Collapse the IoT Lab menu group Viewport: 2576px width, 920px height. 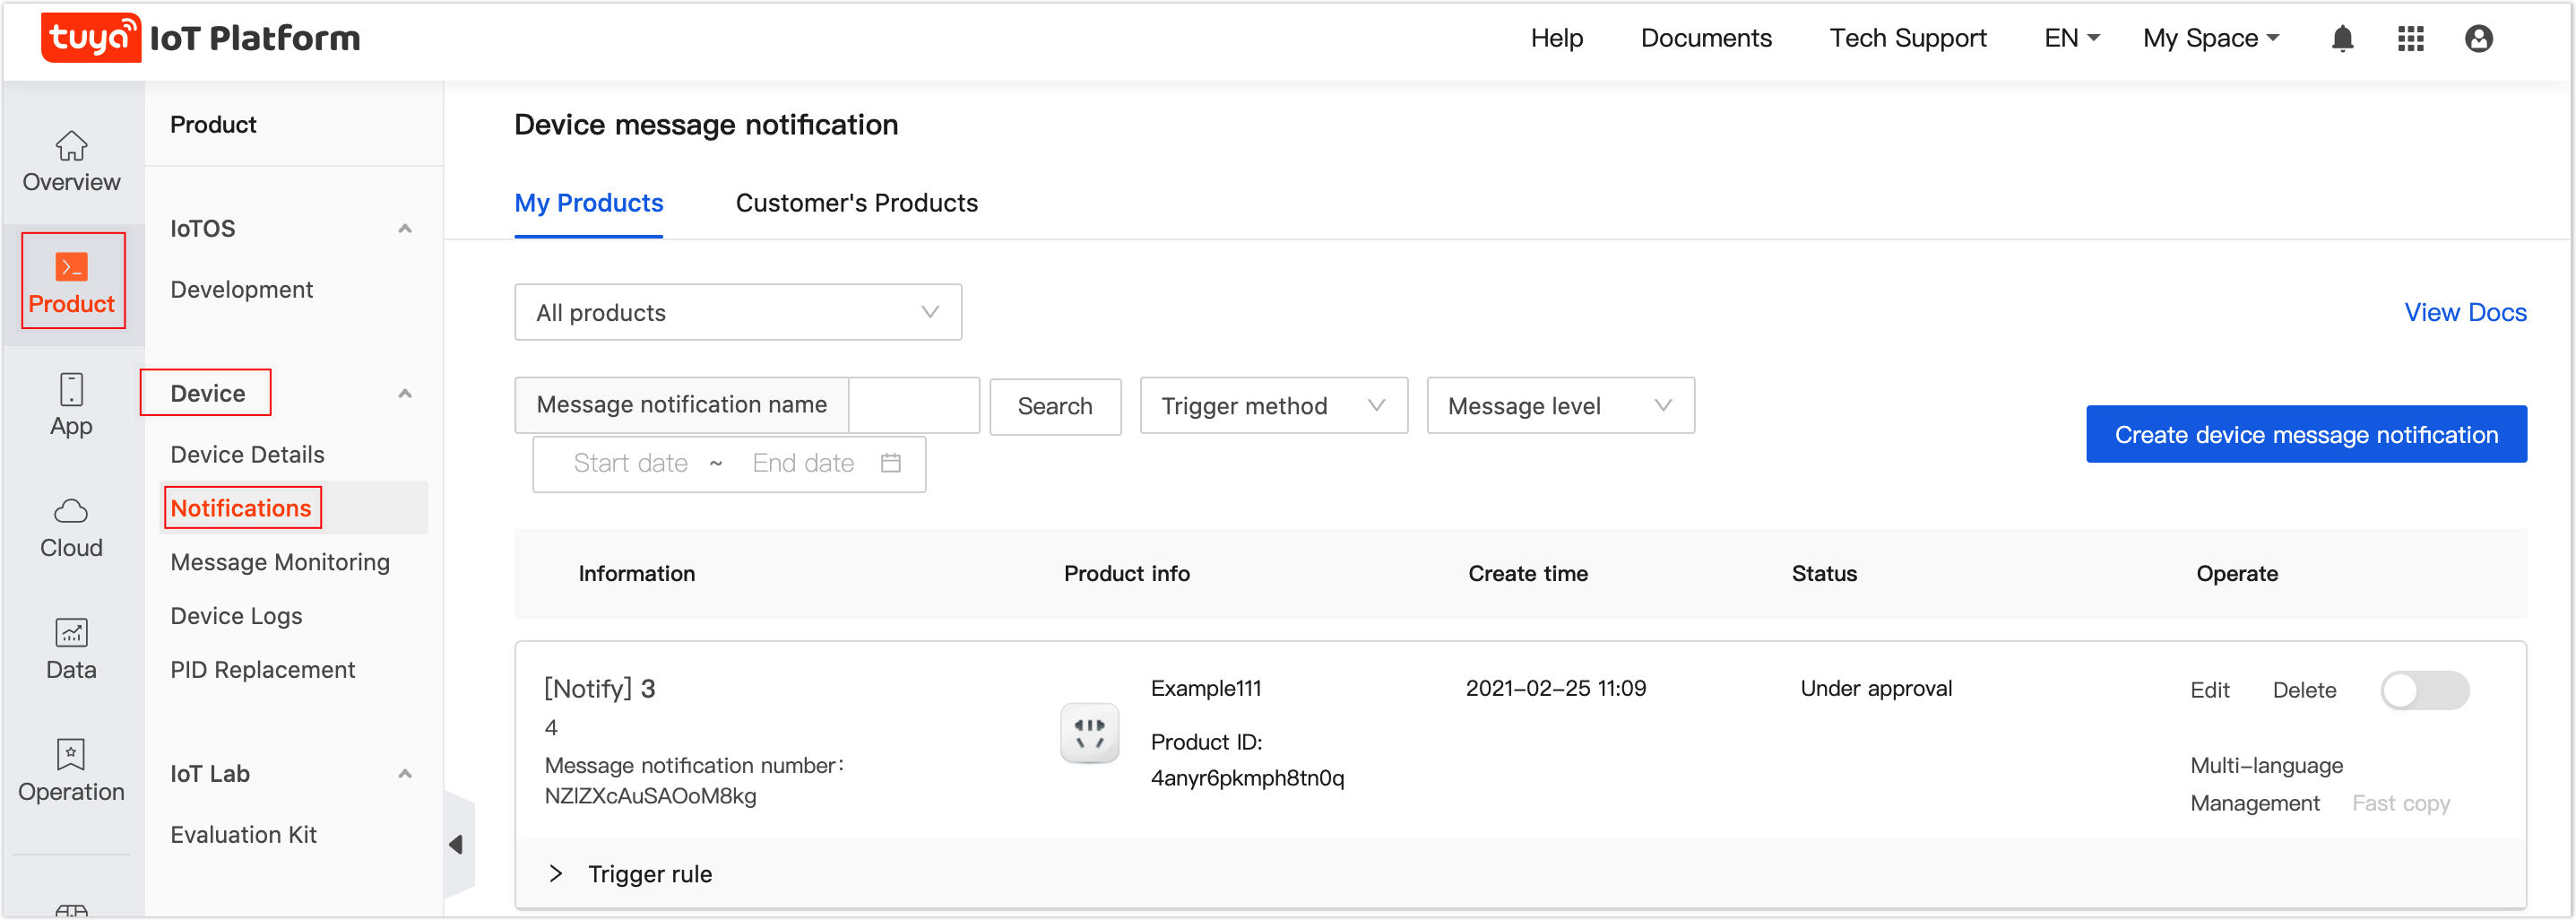(405, 774)
